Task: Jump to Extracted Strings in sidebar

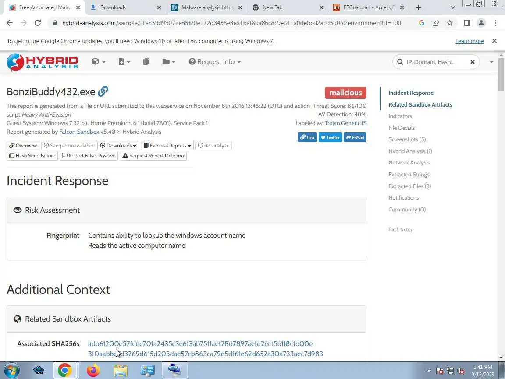Action: click(x=409, y=174)
